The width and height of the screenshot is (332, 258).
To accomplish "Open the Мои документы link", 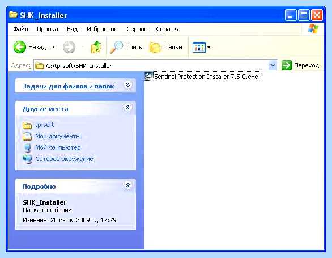I will (x=58, y=136).
